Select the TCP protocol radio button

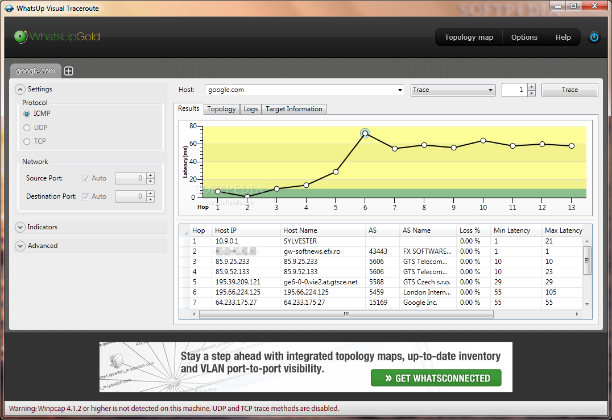point(27,141)
